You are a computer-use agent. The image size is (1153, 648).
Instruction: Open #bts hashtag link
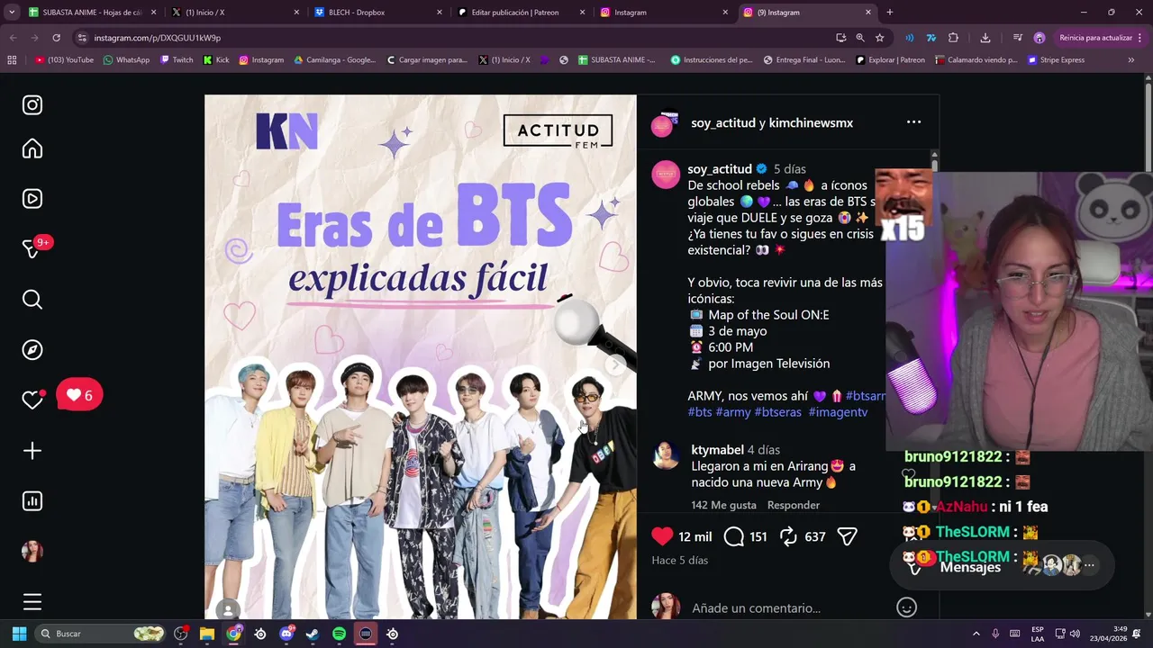pos(700,412)
